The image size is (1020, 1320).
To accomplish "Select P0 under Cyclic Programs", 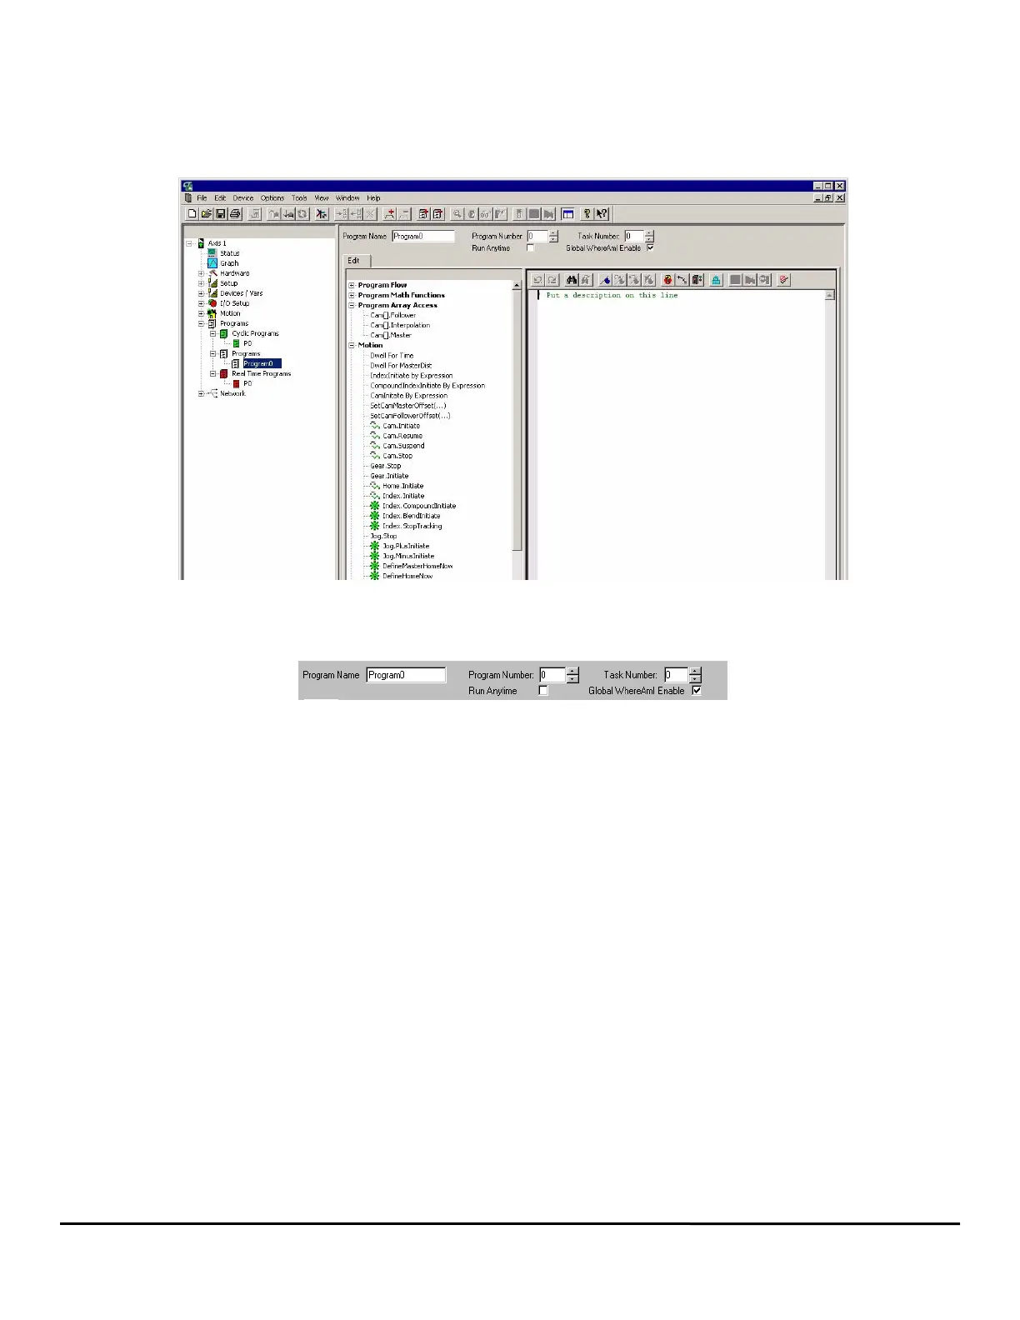I will coord(247,343).
